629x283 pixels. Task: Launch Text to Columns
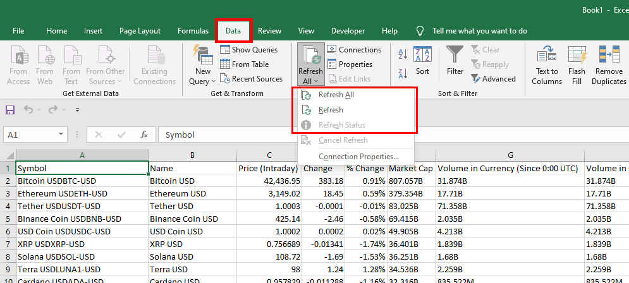[547, 65]
